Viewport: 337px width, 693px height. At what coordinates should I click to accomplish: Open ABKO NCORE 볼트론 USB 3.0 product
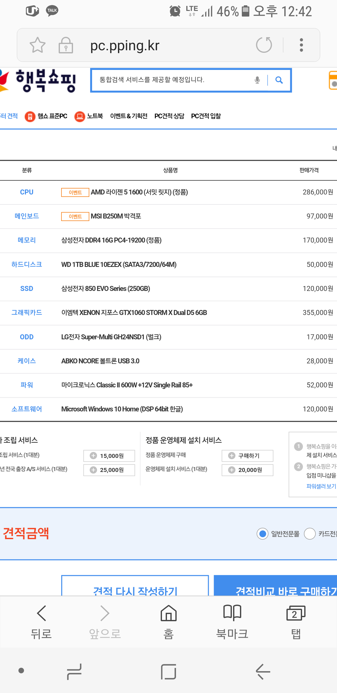pos(100,361)
